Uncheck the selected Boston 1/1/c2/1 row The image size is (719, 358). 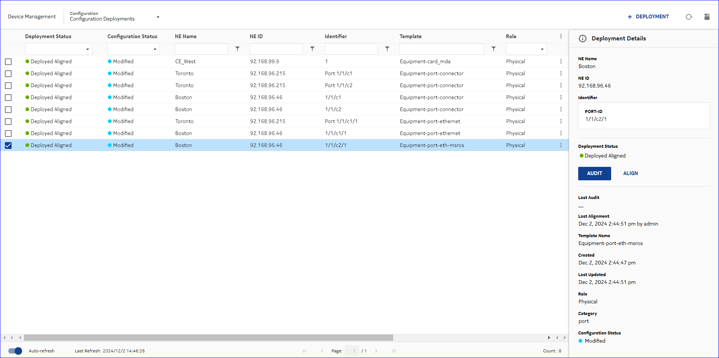pyautogui.click(x=8, y=146)
